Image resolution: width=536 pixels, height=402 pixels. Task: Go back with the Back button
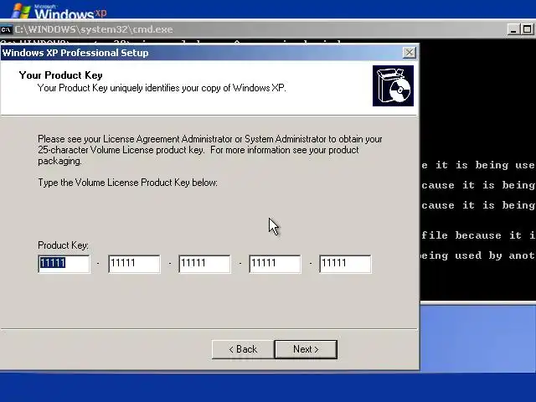click(x=243, y=349)
